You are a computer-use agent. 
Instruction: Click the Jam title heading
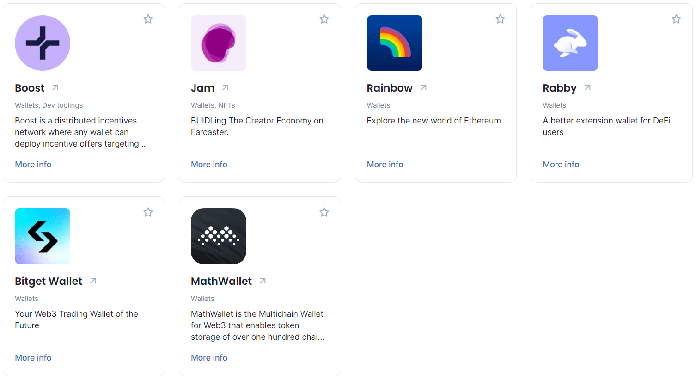coord(203,88)
